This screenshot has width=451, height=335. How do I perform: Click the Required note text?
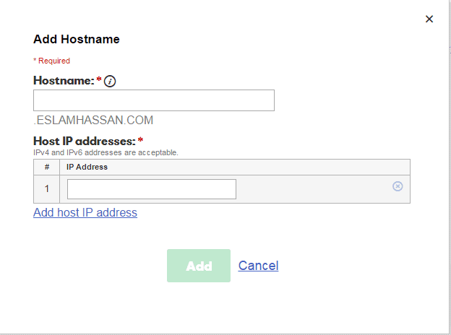[x=51, y=61]
